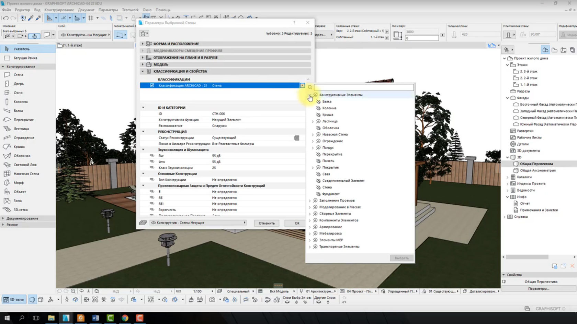Open the Конструктив - Стены Несущие layer dropdown
The height and width of the screenshot is (324, 577).
[x=199, y=223]
